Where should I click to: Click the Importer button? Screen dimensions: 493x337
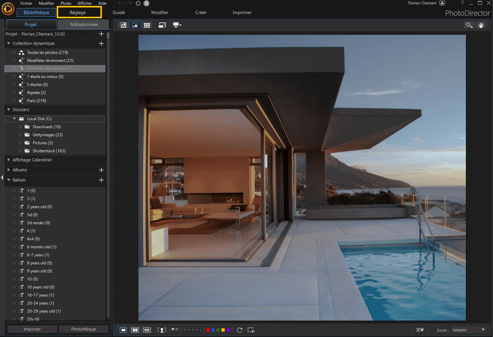coord(32,329)
